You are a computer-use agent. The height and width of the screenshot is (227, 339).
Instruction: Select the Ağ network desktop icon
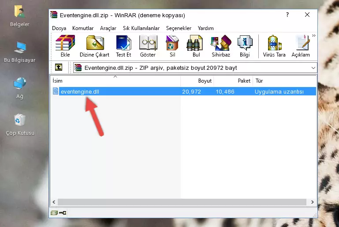click(20, 88)
